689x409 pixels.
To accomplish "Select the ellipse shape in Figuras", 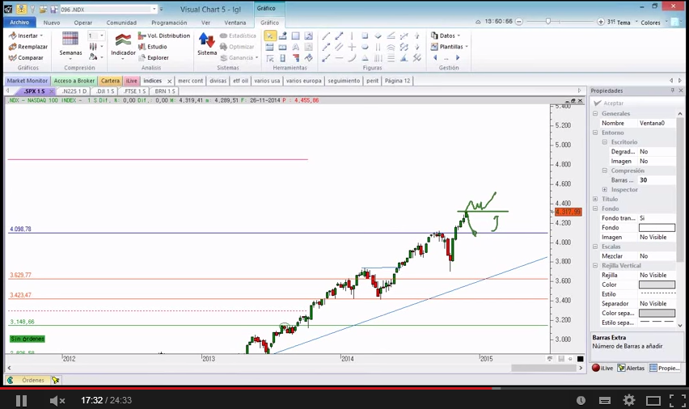I will (x=365, y=47).
